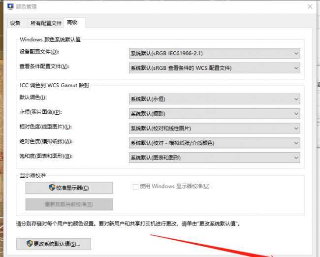Toggle 使用 Windows 显示器校准 checkbox
Image resolution: width=320 pixels, height=257 pixels.
135,187
